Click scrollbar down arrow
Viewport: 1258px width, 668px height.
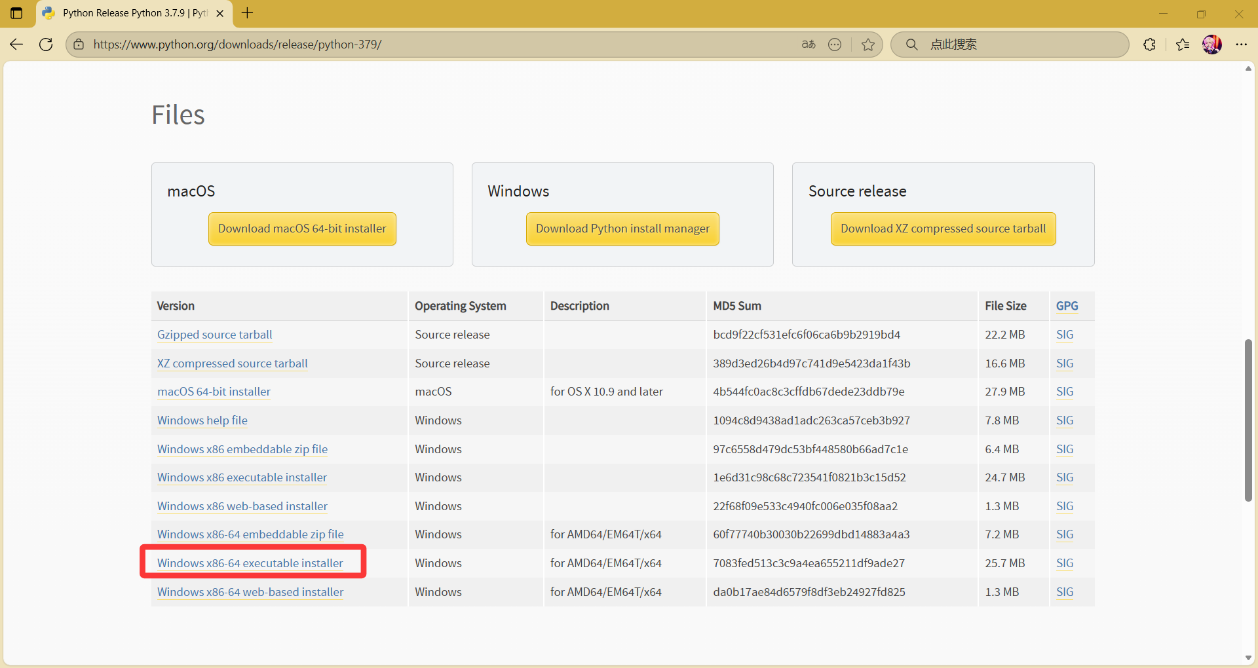(x=1248, y=658)
